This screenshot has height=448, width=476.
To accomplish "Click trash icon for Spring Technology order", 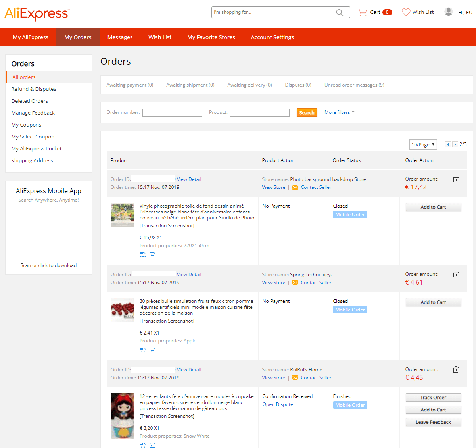I will click(x=456, y=274).
